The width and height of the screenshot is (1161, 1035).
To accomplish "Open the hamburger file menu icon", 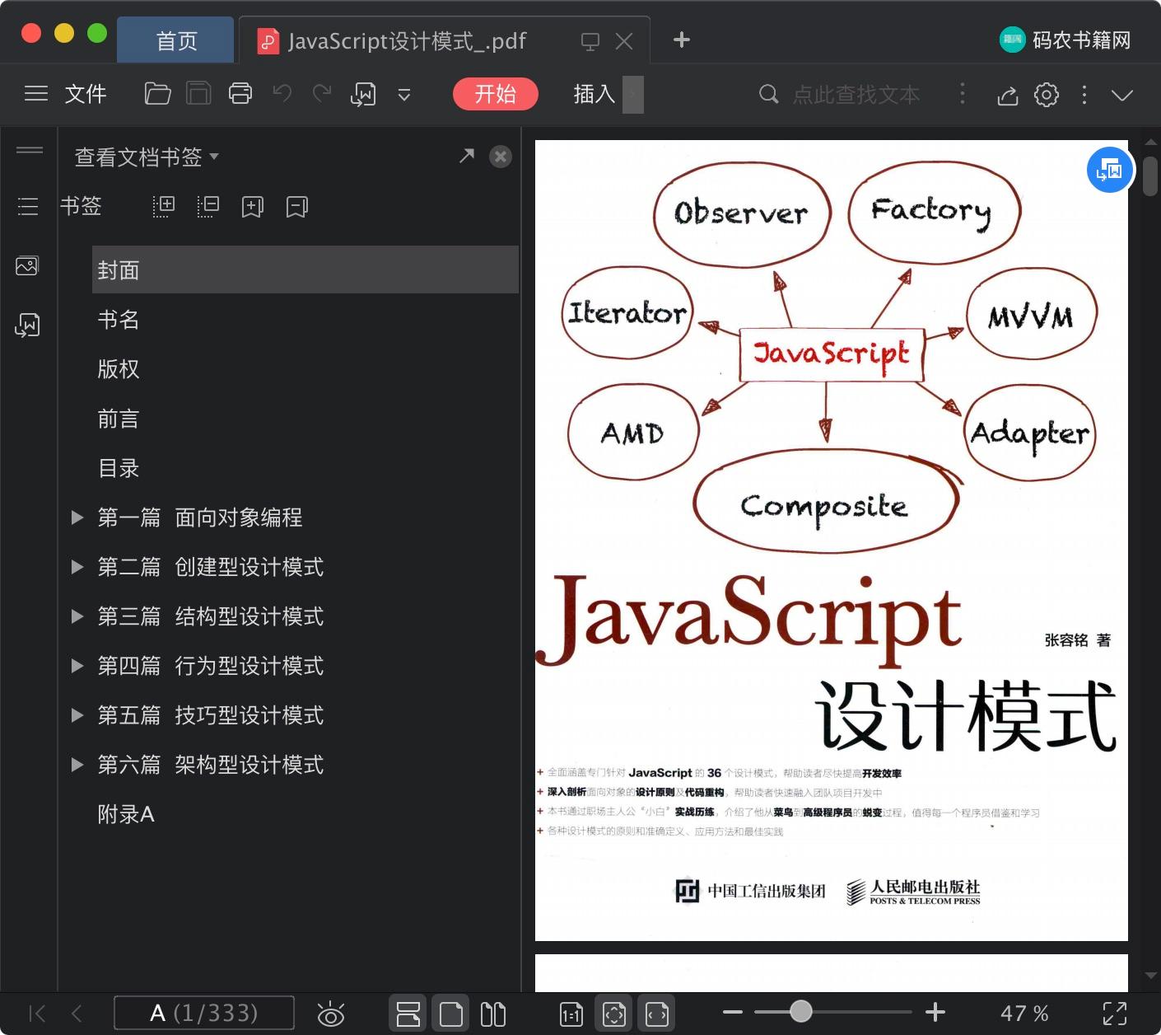I will click(x=36, y=94).
